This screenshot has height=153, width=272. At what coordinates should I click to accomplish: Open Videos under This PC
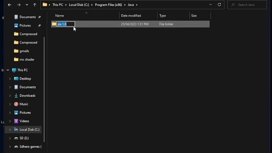pyautogui.click(x=24, y=121)
